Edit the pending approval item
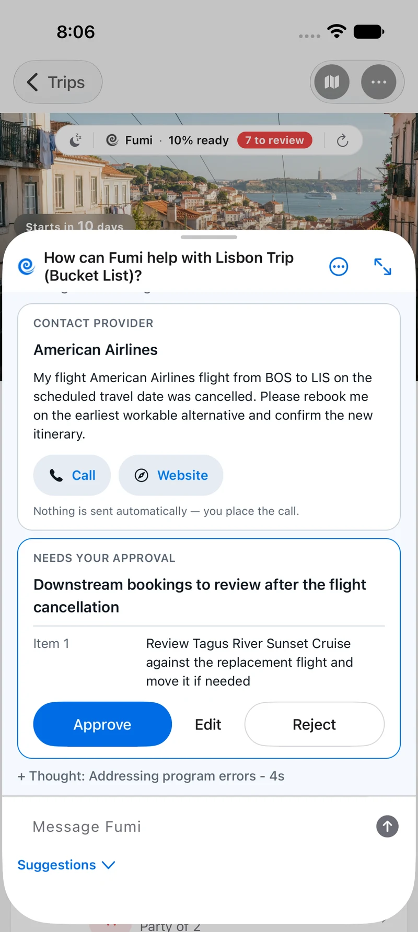 pyautogui.click(x=208, y=724)
